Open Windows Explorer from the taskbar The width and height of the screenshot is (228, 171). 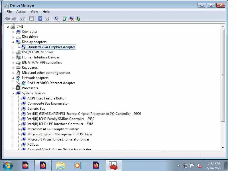click(x=61, y=166)
